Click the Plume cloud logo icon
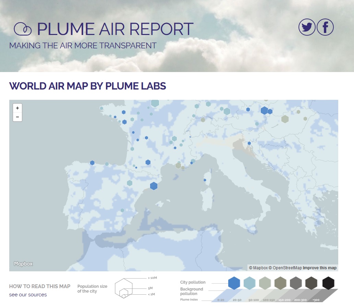Screen dimensions: 354x307 (x=23, y=29)
